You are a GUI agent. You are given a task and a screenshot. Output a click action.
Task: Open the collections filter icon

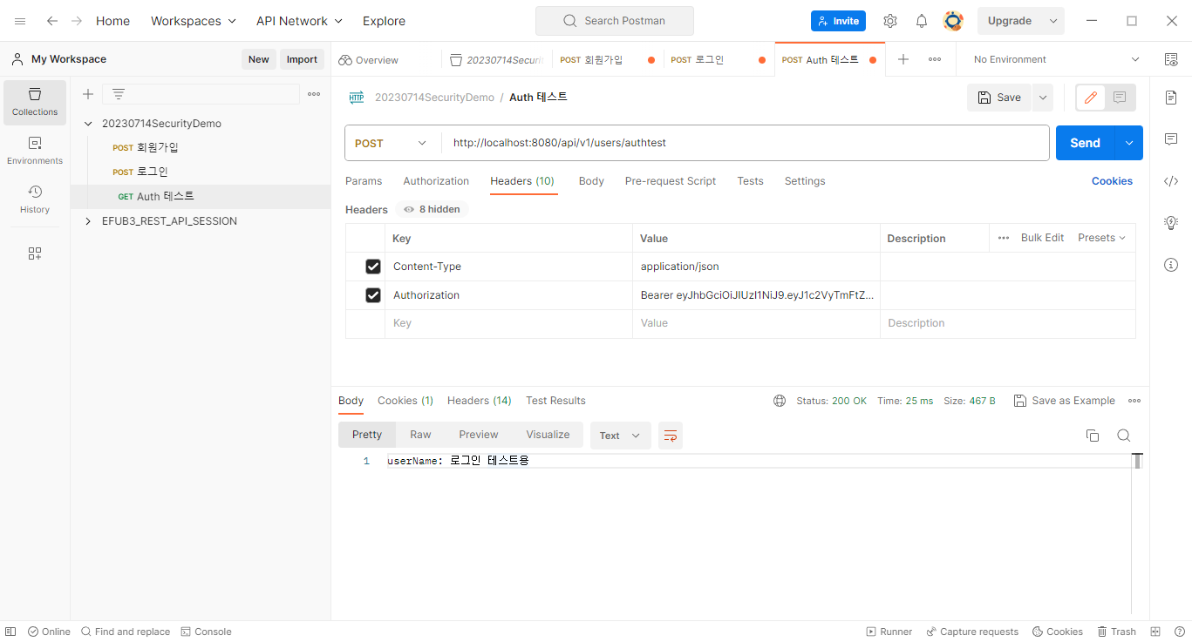pyautogui.click(x=119, y=94)
